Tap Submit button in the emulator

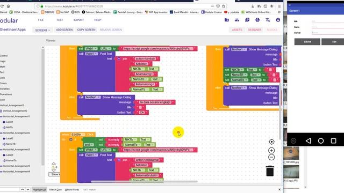tap(307, 42)
